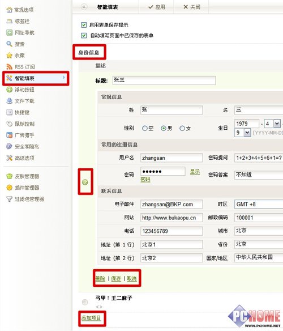Viewport: 283px width, 331px height.
Task: Click the 智能填表 wand icon
Action: coord(9,78)
